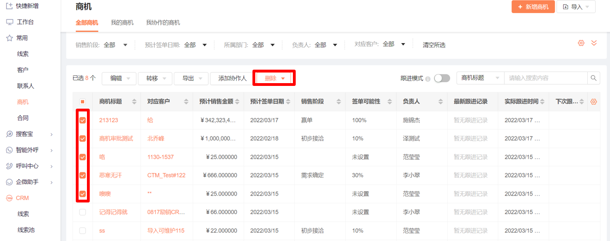The width and height of the screenshot is (610, 241).
Task: Switch to 我的商机 tab
Action: coord(122,23)
